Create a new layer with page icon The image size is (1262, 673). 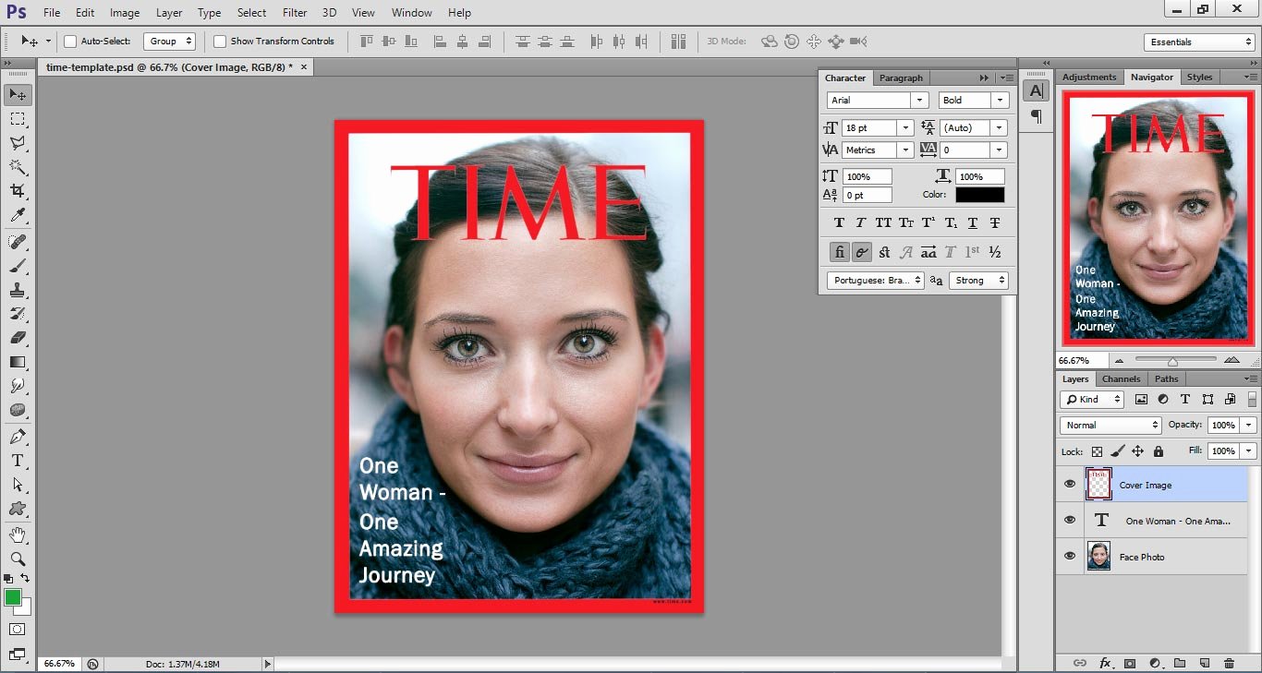click(x=1205, y=663)
